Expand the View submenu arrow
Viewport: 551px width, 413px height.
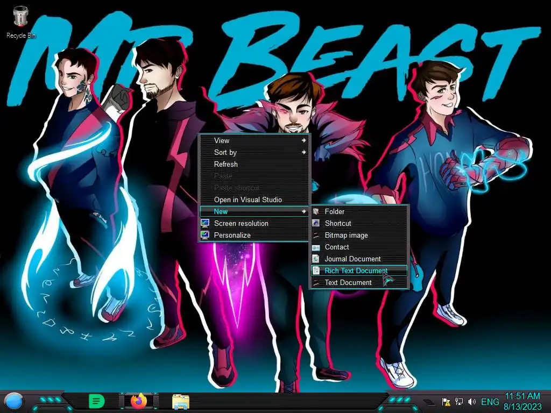(x=303, y=140)
